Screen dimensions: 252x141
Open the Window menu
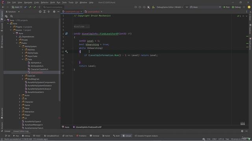click(x=83, y=2)
